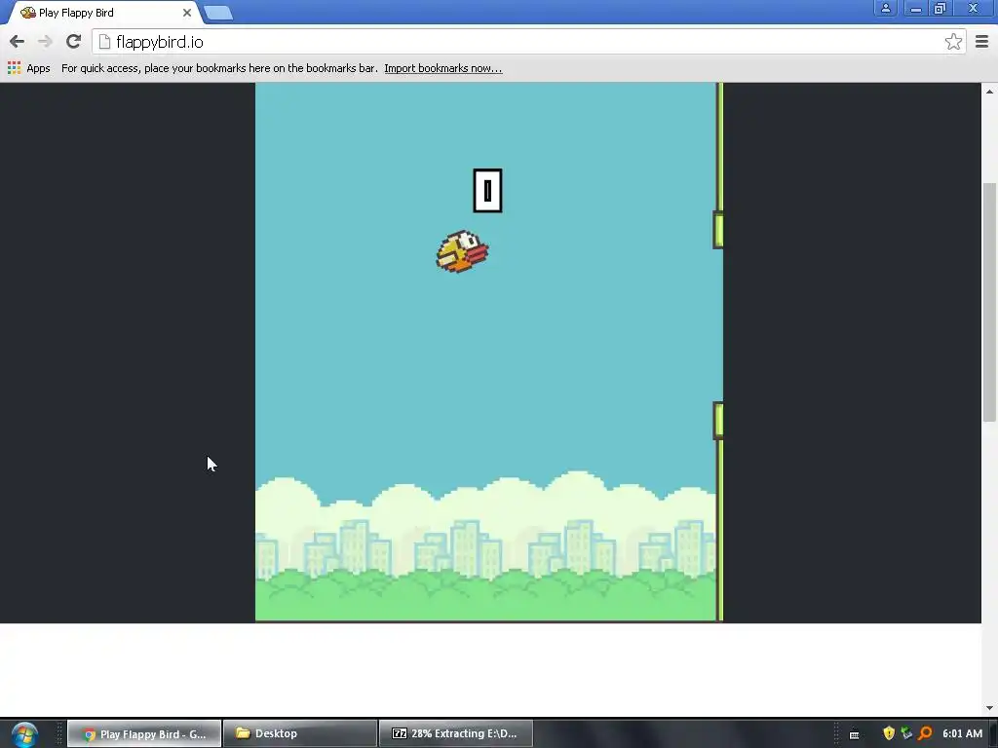Click the 6:01 AM clock
The width and height of the screenshot is (998, 748).
tap(962, 733)
